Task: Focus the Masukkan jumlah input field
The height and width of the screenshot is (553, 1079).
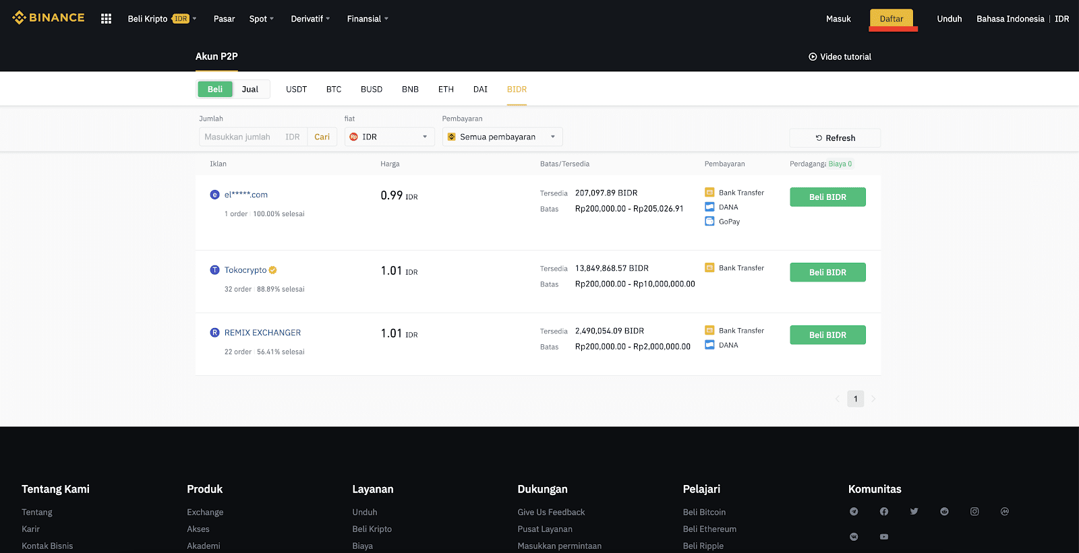Action: [252, 137]
